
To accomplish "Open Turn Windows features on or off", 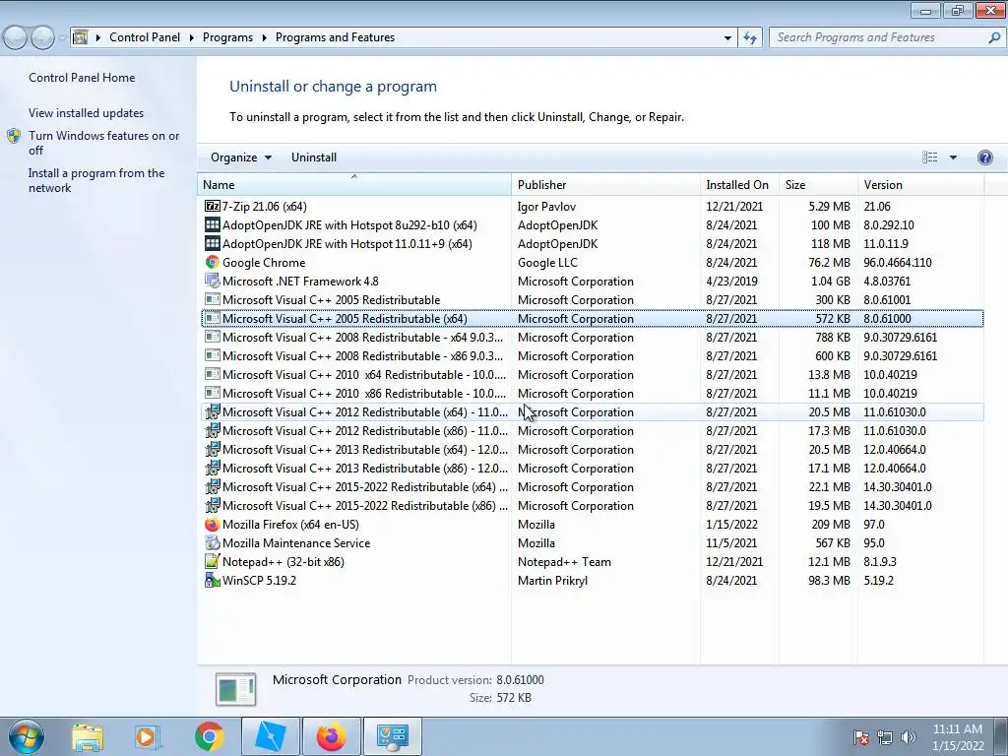I will pos(103,143).
